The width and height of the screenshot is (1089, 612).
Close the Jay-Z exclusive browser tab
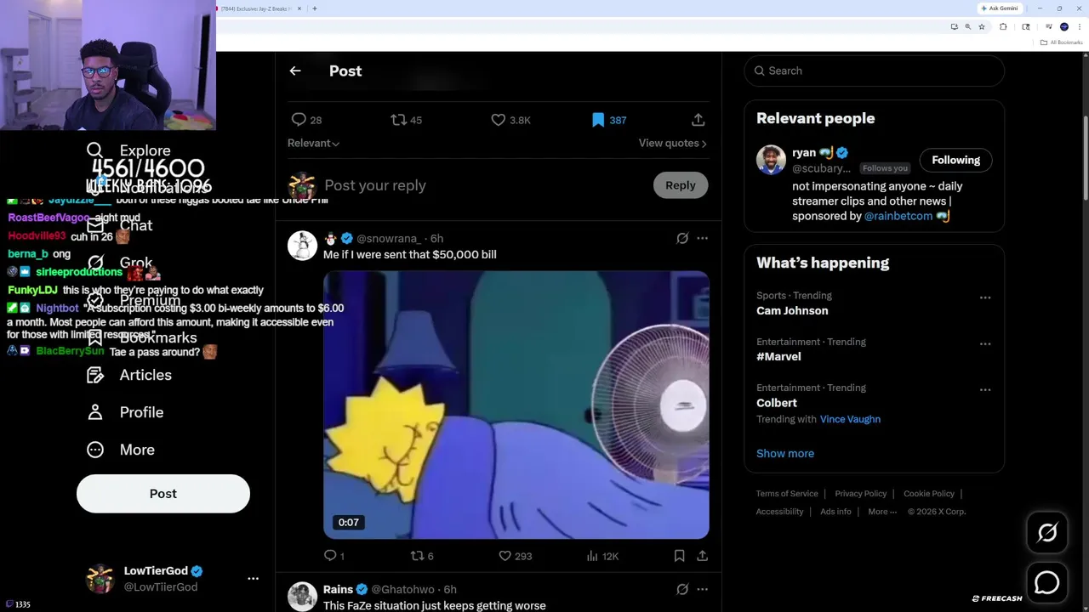click(x=299, y=8)
